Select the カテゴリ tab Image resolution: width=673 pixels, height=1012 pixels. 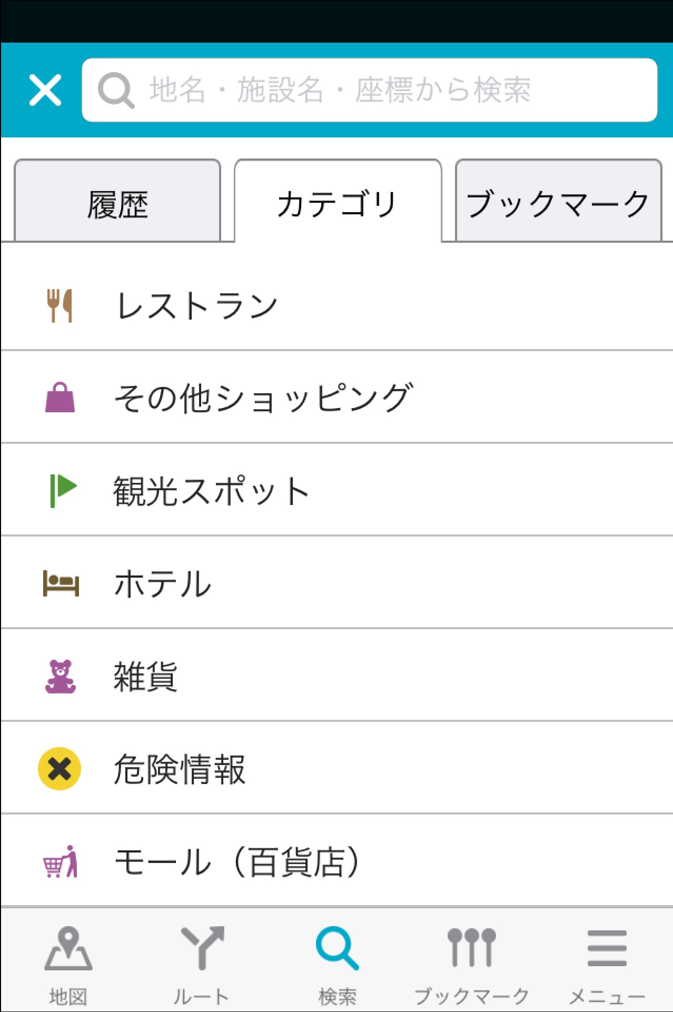point(338,204)
